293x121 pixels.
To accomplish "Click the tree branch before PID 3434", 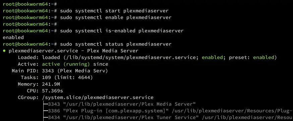I will 45,117.
